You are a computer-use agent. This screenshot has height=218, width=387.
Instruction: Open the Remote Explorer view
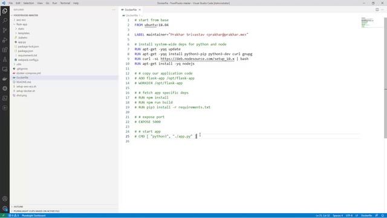pyautogui.click(x=5, y=69)
